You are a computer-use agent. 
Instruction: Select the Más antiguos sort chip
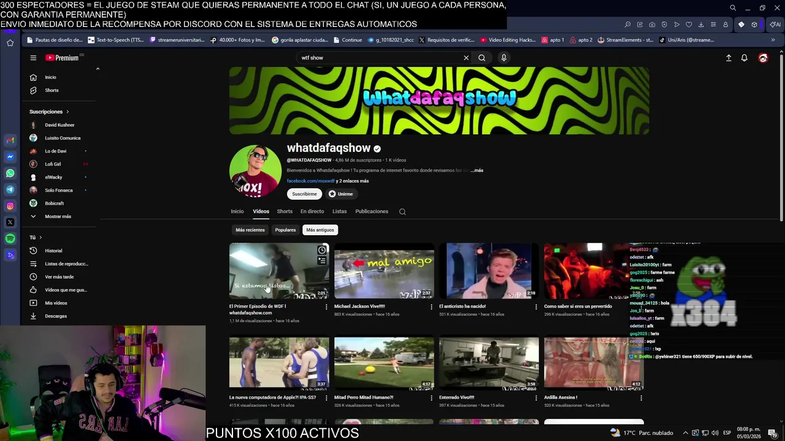click(320, 230)
